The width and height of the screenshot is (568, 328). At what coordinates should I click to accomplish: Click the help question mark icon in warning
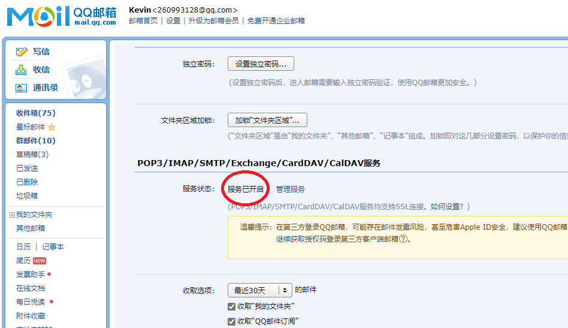click(x=403, y=238)
